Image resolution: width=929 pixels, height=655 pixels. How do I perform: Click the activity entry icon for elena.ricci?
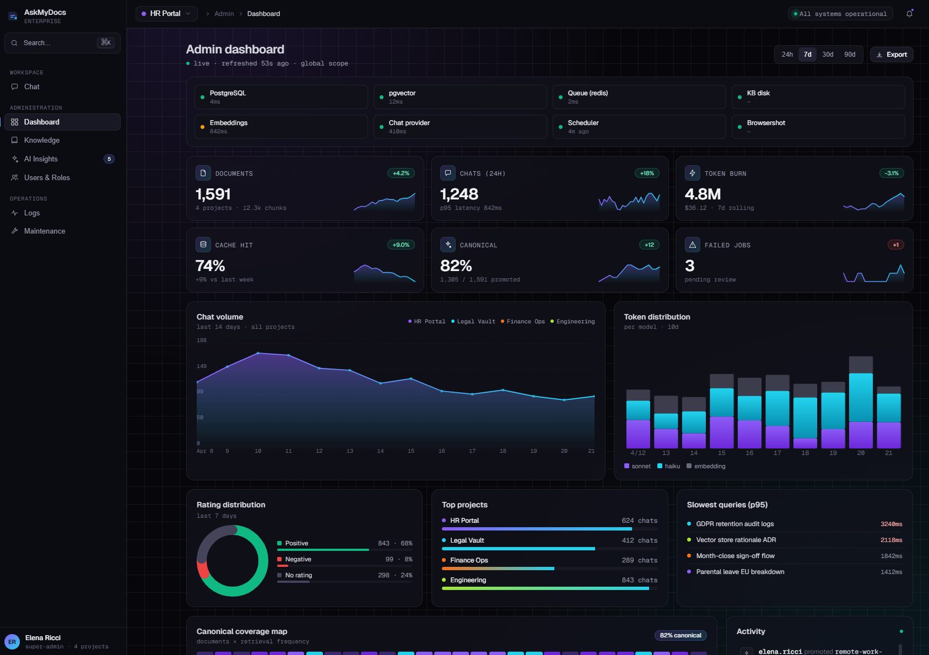(x=747, y=652)
